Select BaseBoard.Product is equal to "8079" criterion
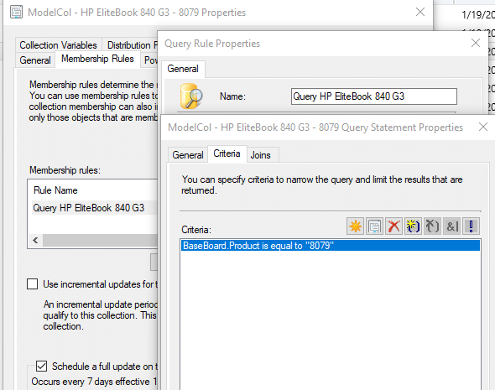Viewport: 495px width, 390px height. (331, 246)
